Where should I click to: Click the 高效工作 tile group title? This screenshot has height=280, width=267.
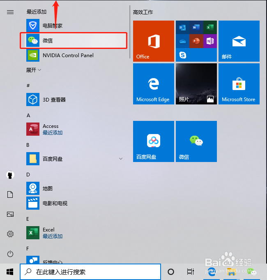coord(143,12)
